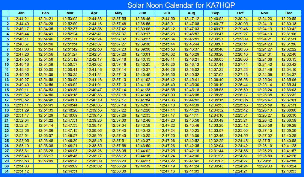Click February 29 cell 12:53:09
This screenshot has width=304, height=177.
point(45,161)
